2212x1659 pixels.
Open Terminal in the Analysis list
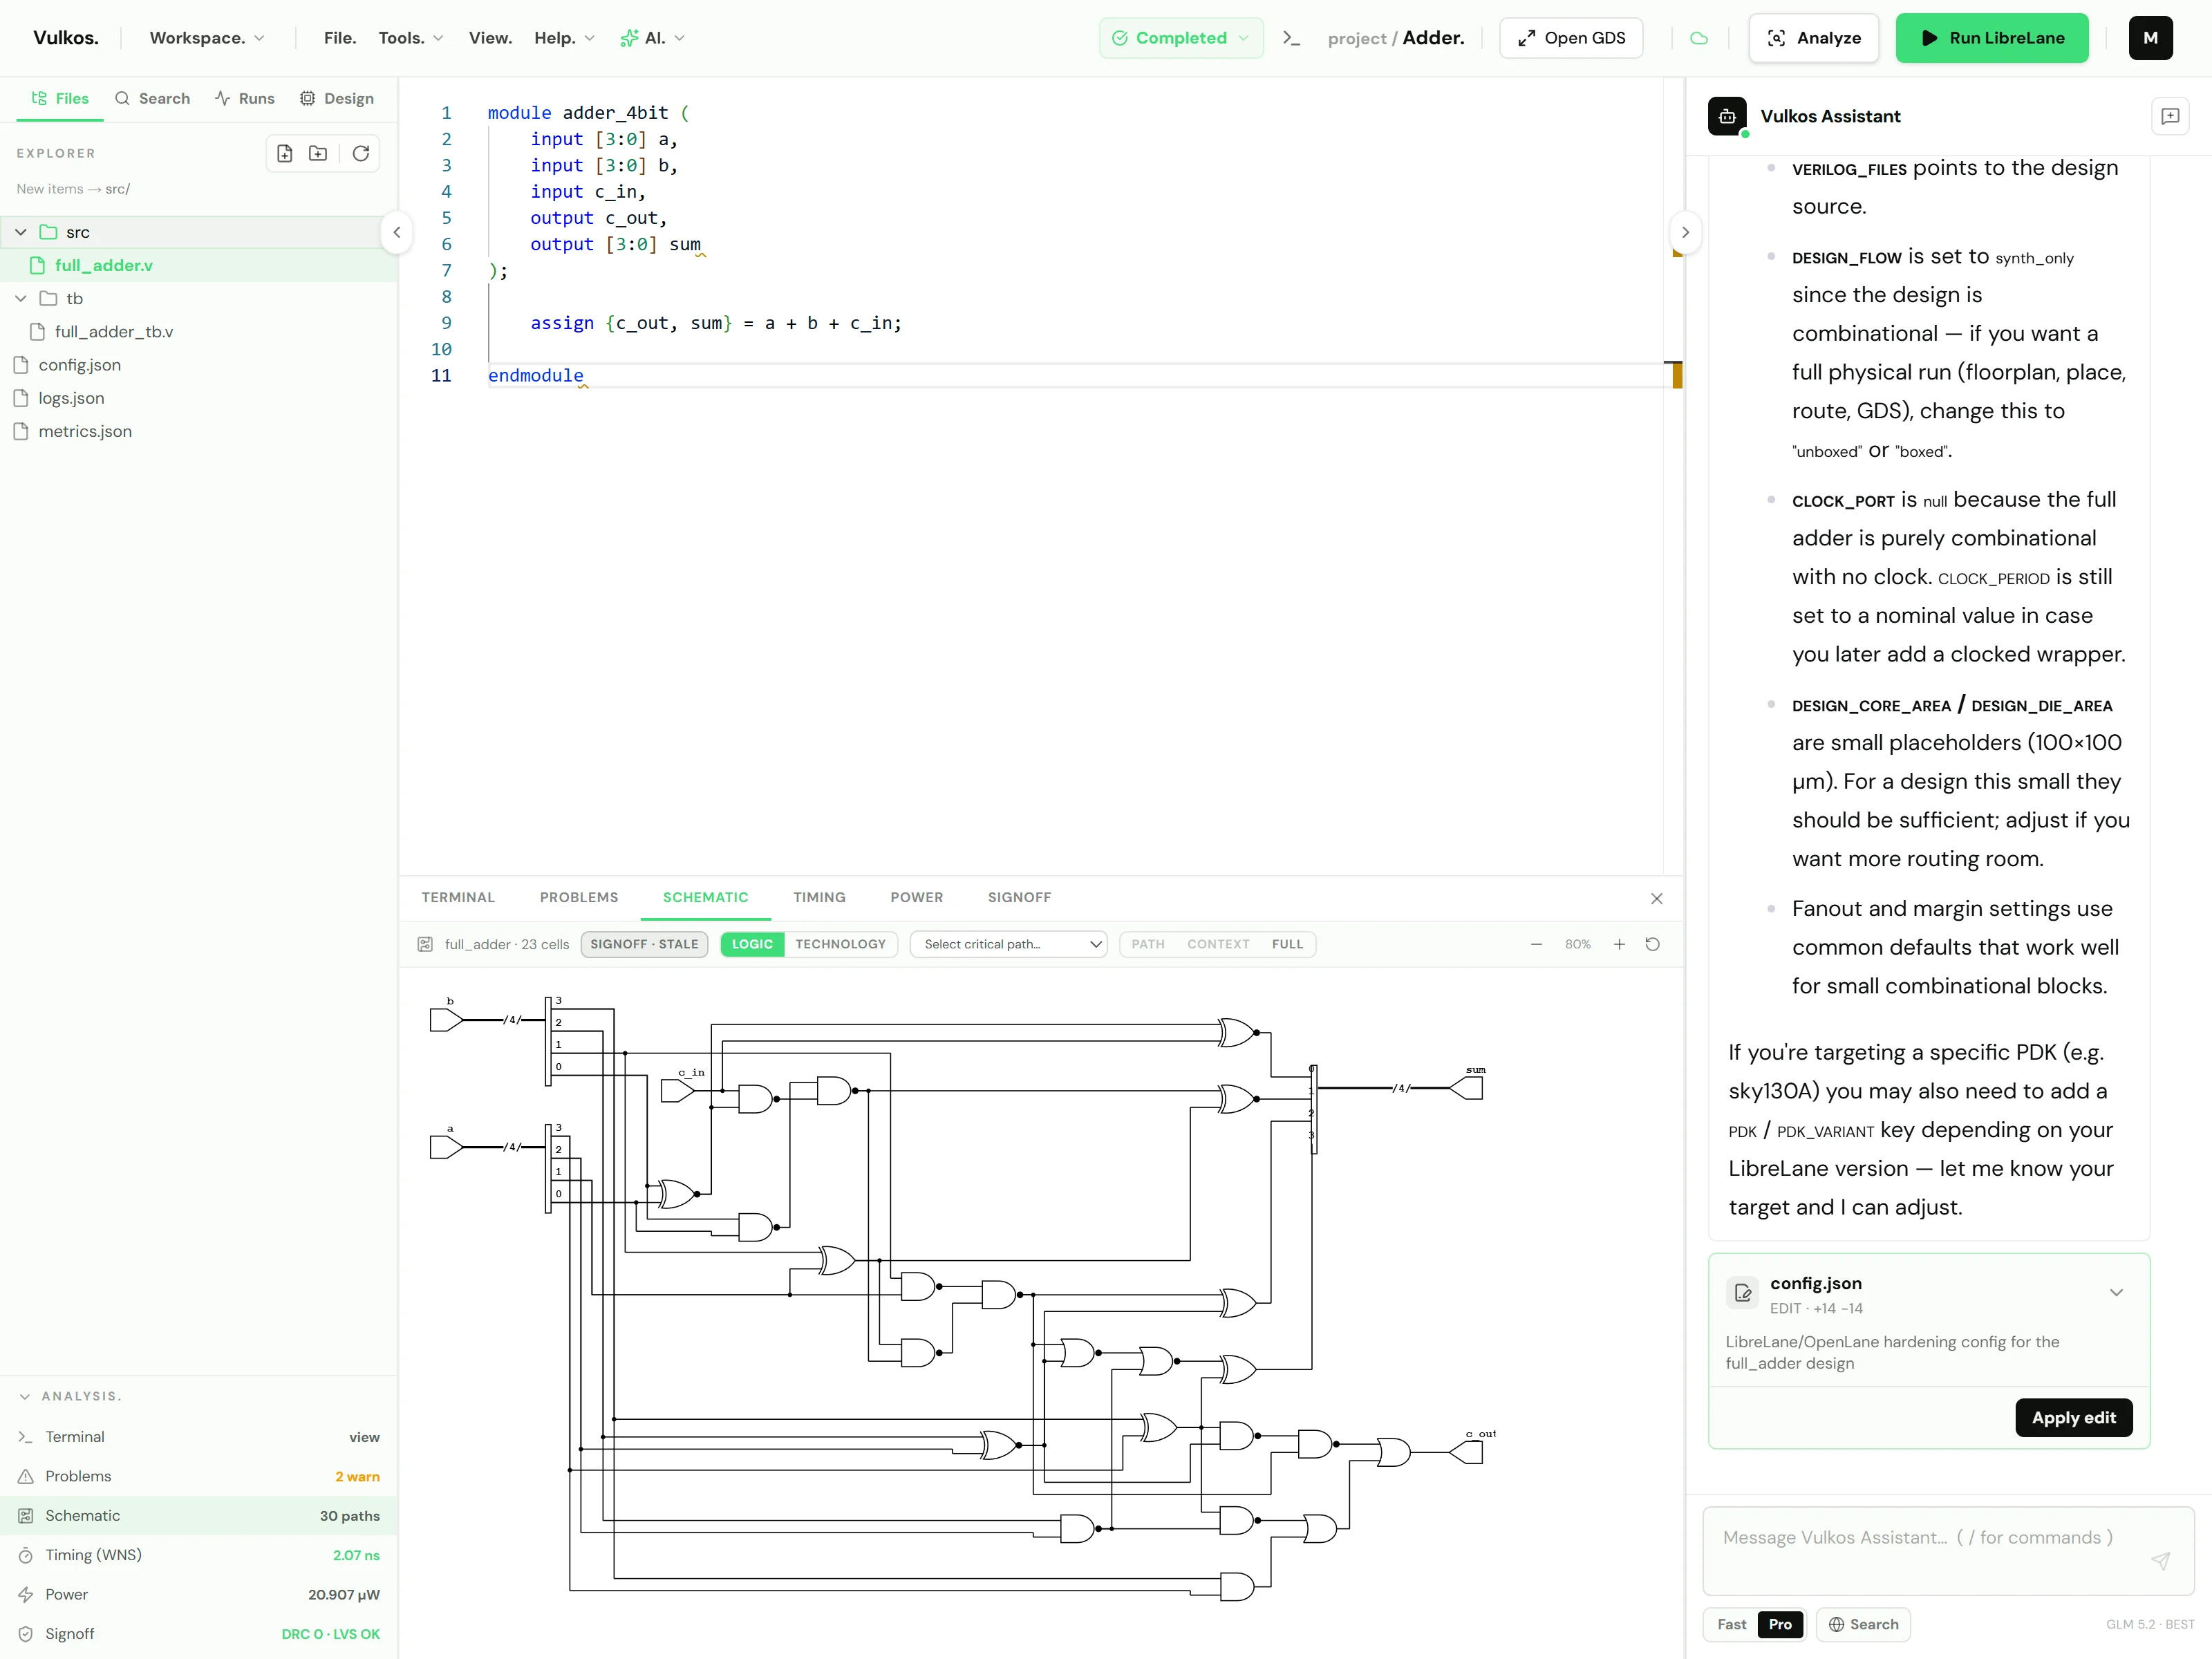[x=199, y=1437]
